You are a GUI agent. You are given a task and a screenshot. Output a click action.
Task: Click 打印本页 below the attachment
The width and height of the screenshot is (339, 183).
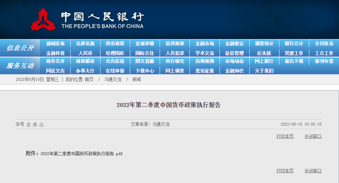pyautogui.click(x=285, y=171)
